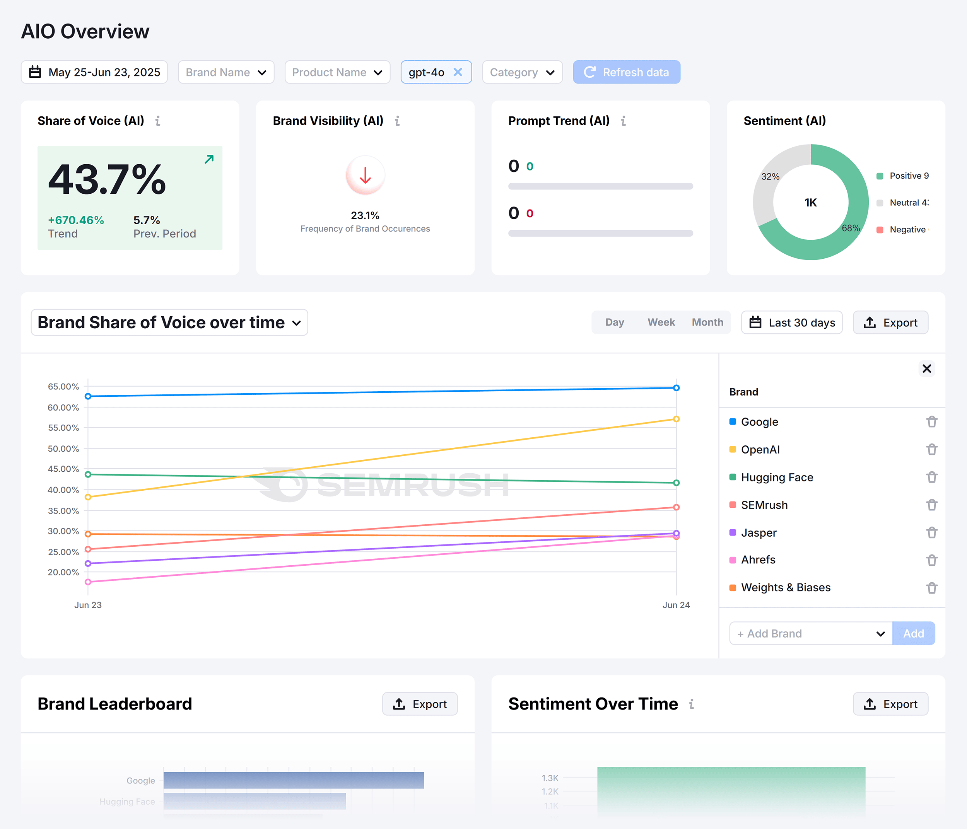Open the Category filter dropdown
Screen dimensions: 967x829
(522, 72)
